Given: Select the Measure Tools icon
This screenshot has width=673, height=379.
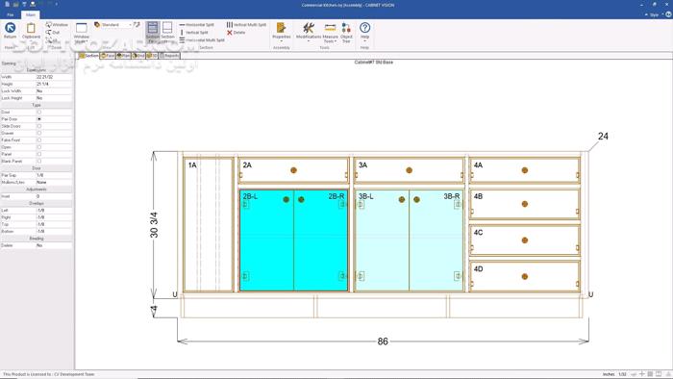Looking at the screenshot, I should 330,28.
